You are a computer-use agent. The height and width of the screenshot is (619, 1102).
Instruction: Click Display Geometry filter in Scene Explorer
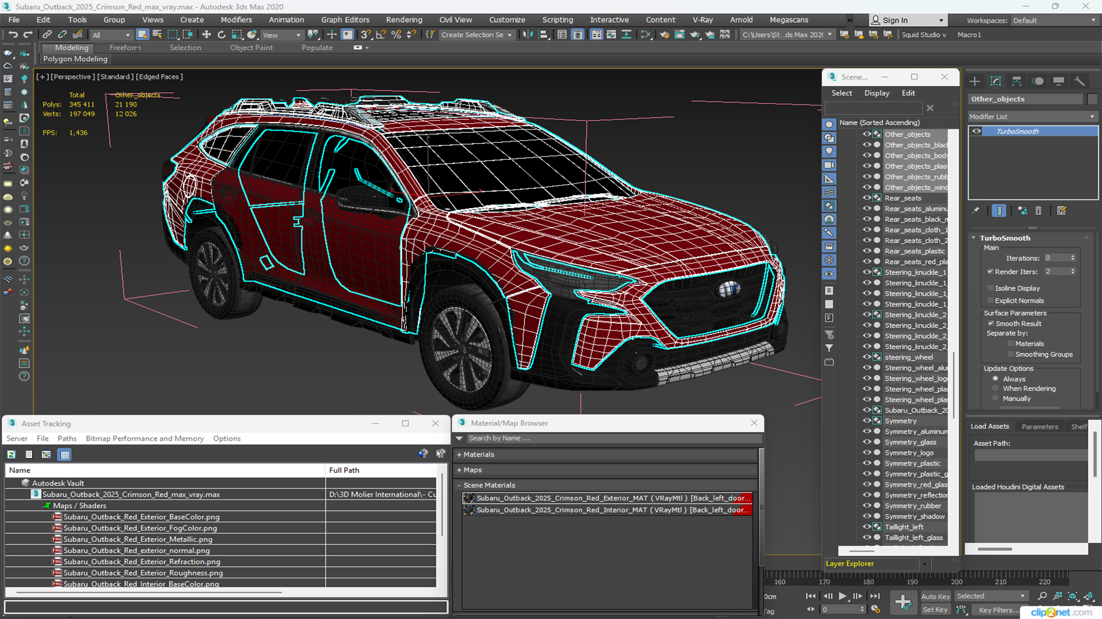[x=829, y=124]
